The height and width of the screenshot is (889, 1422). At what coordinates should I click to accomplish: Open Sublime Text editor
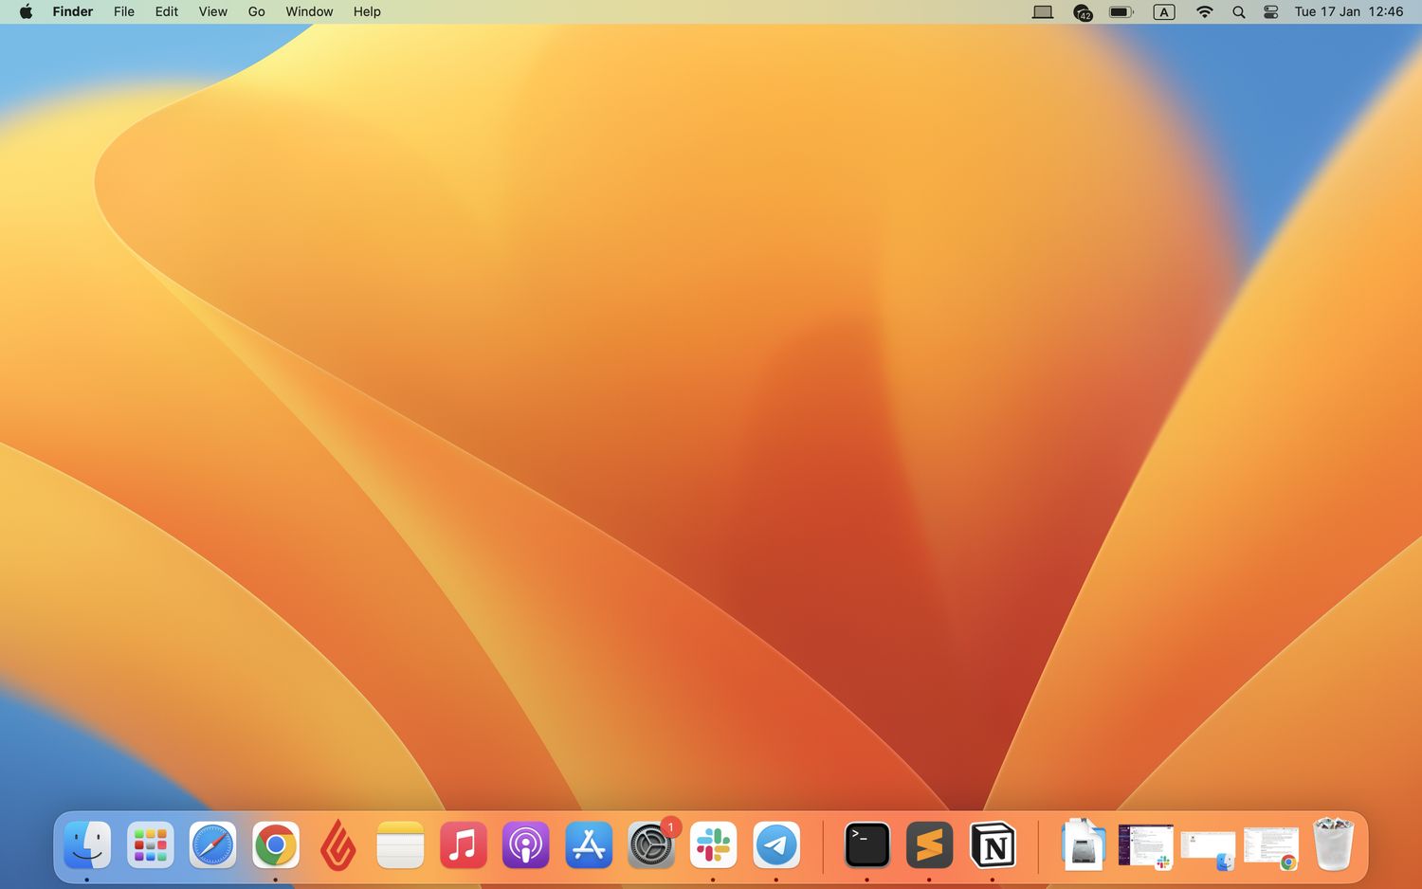coord(929,844)
